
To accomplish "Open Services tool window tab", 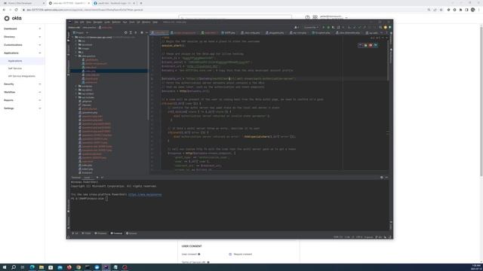I will coord(131,233).
